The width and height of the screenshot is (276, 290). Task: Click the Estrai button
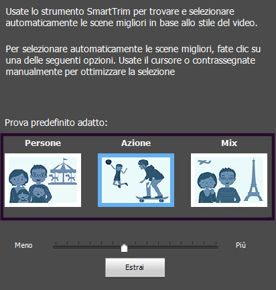click(x=135, y=267)
